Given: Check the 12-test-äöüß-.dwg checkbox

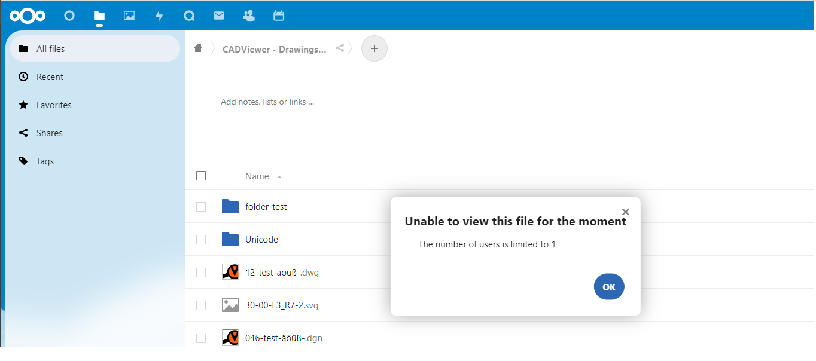Looking at the screenshot, I should click(201, 272).
